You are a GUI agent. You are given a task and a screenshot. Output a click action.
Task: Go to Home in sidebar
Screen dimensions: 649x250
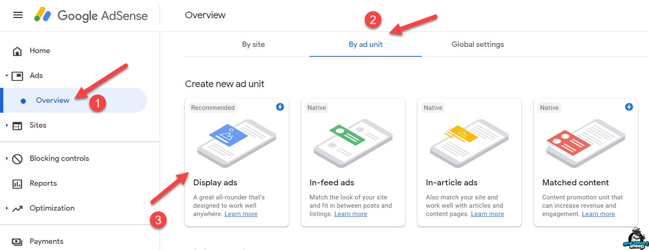[40, 51]
